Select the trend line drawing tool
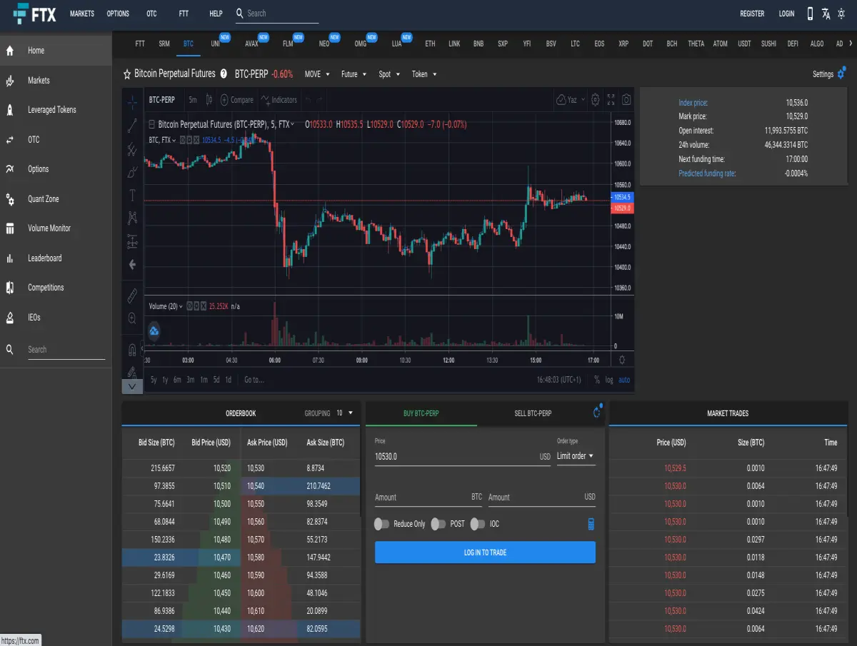857x646 pixels. [132, 126]
